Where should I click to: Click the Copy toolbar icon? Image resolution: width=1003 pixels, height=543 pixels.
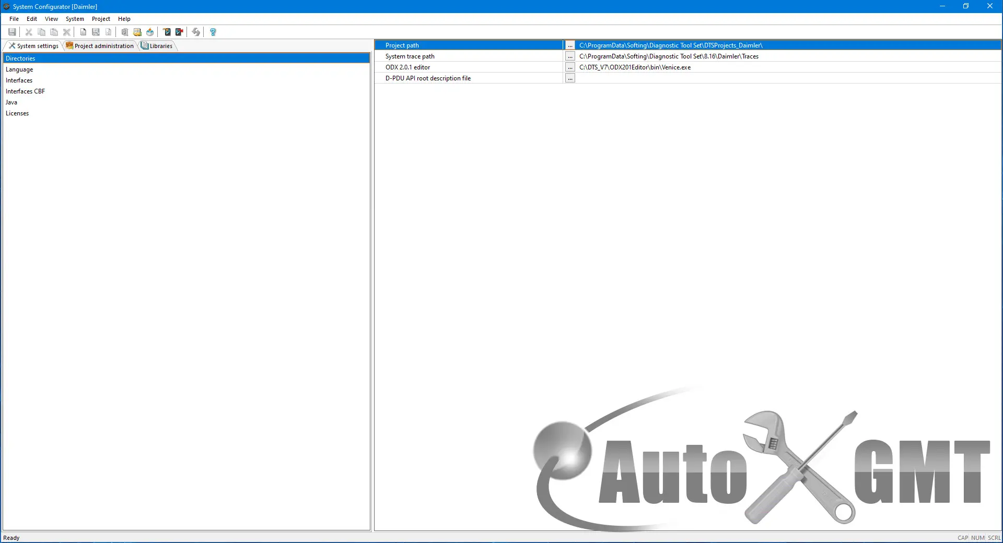(x=41, y=32)
